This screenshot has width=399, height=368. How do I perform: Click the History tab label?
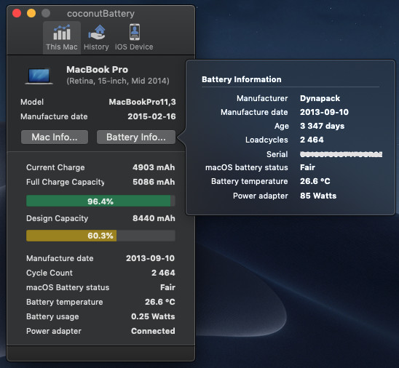(x=96, y=47)
